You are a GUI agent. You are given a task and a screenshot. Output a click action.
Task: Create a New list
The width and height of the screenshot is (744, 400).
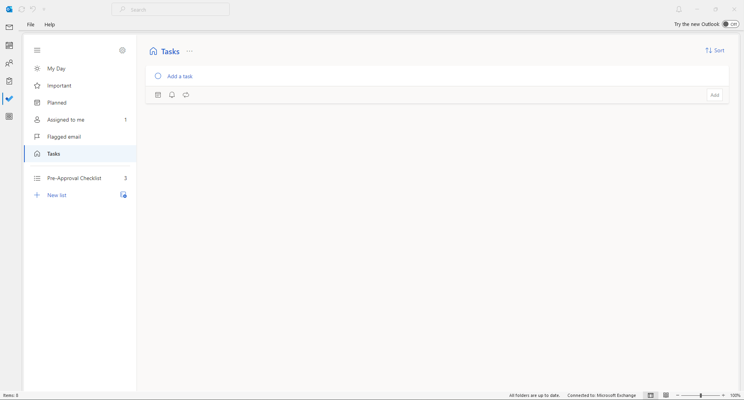(x=57, y=195)
